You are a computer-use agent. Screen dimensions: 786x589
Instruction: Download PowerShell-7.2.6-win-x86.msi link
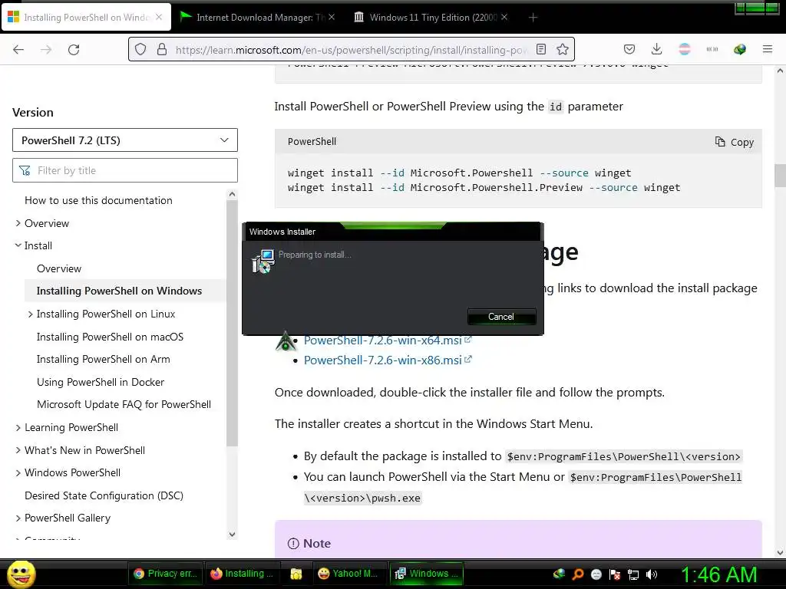coord(383,360)
